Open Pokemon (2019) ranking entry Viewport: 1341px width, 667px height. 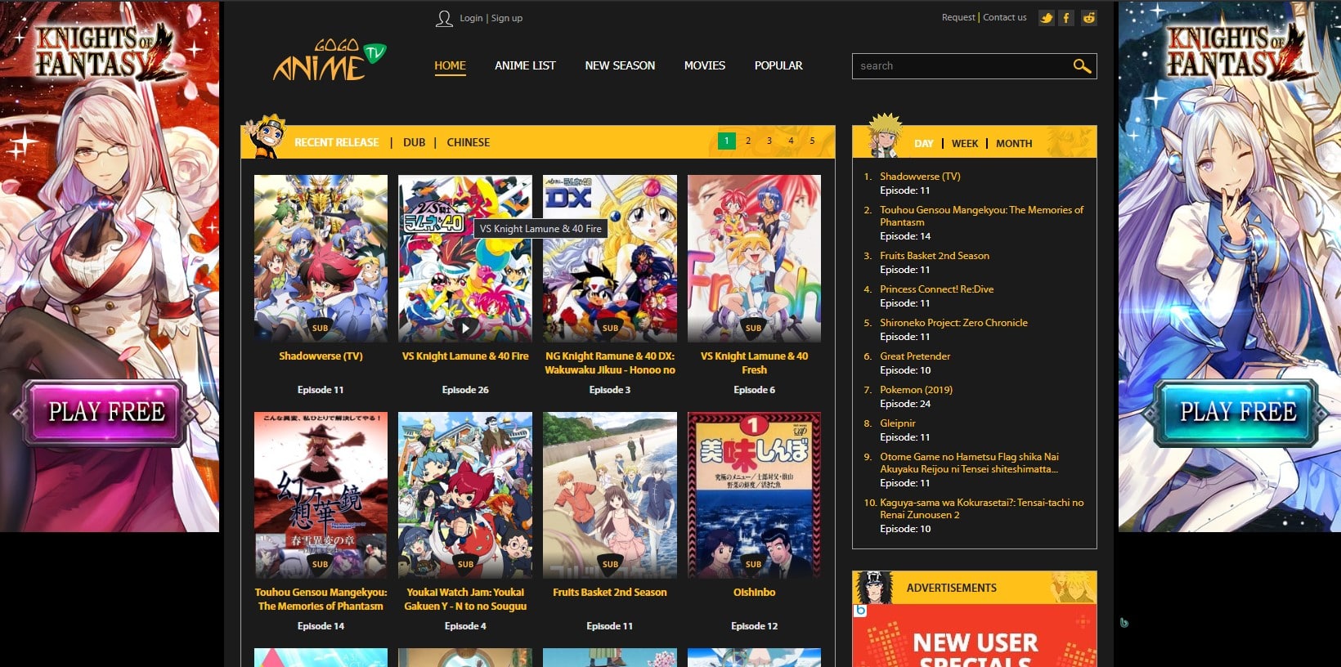point(916,390)
